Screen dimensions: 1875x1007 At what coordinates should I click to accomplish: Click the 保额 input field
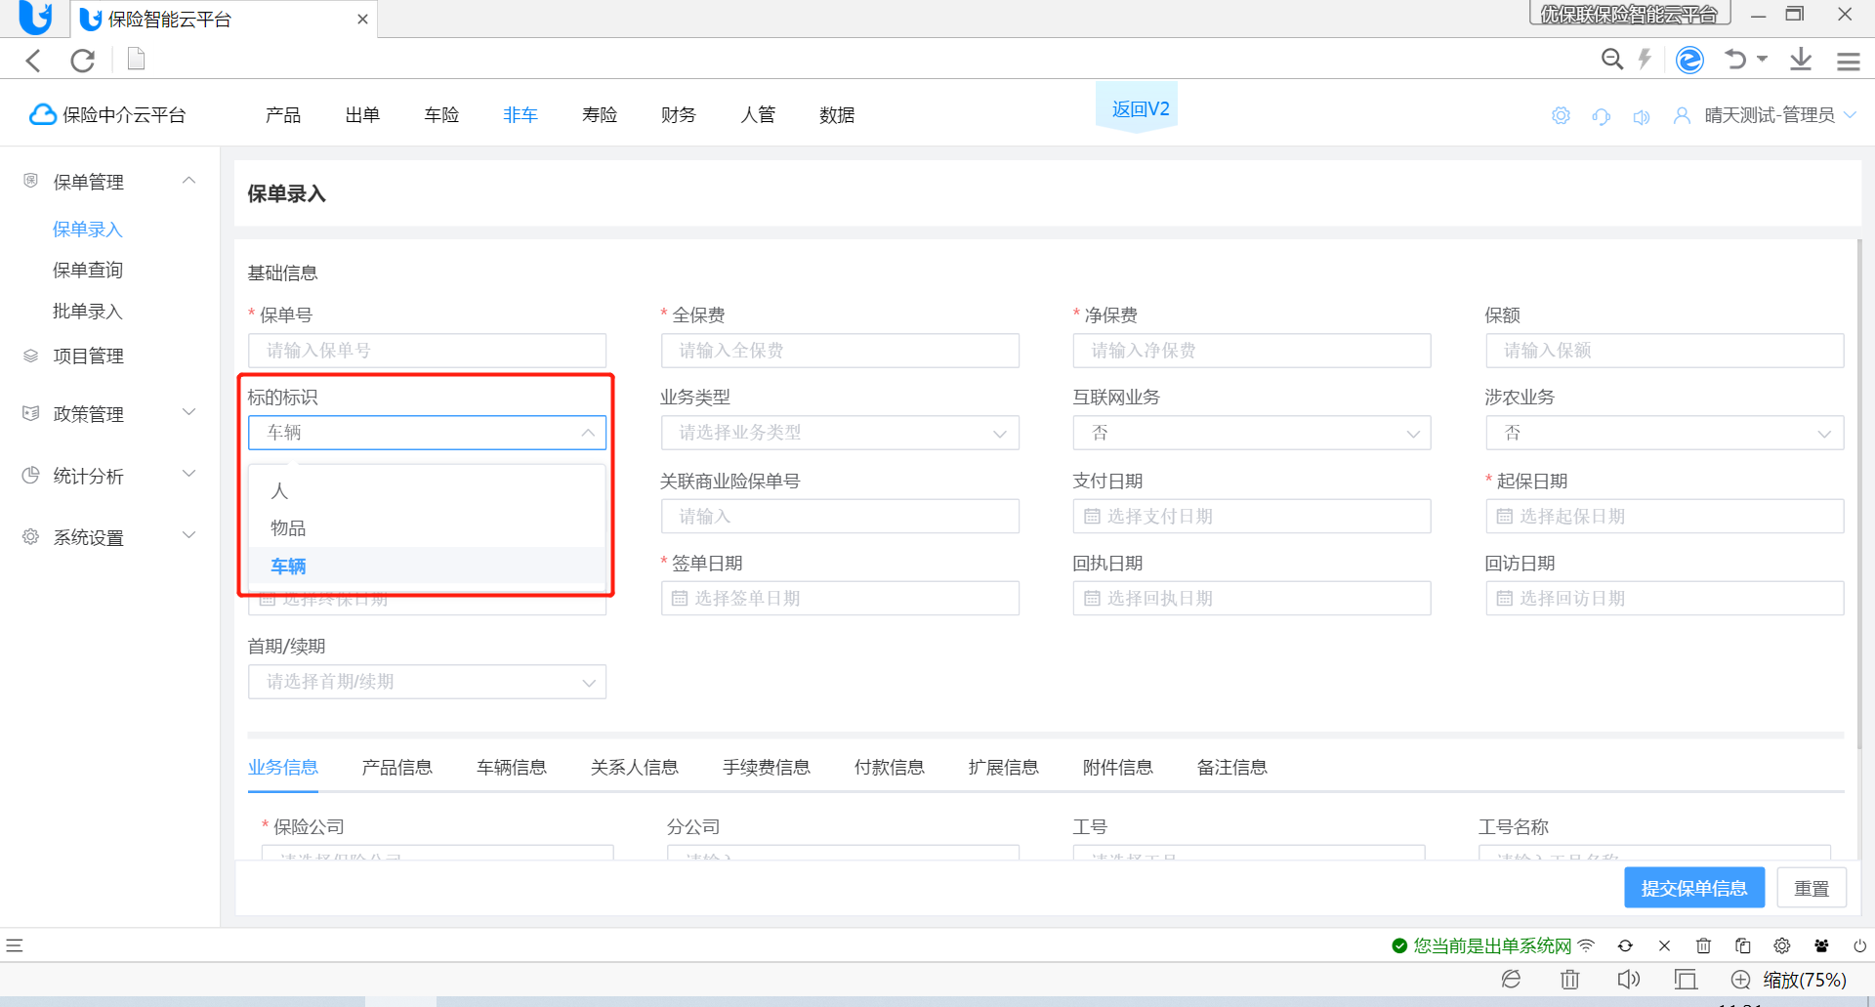[1665, 351]
